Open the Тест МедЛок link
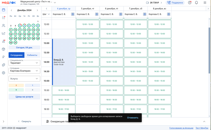Viewport: 211px width, 130px height. pyautogui.click(x=202, y=128)
